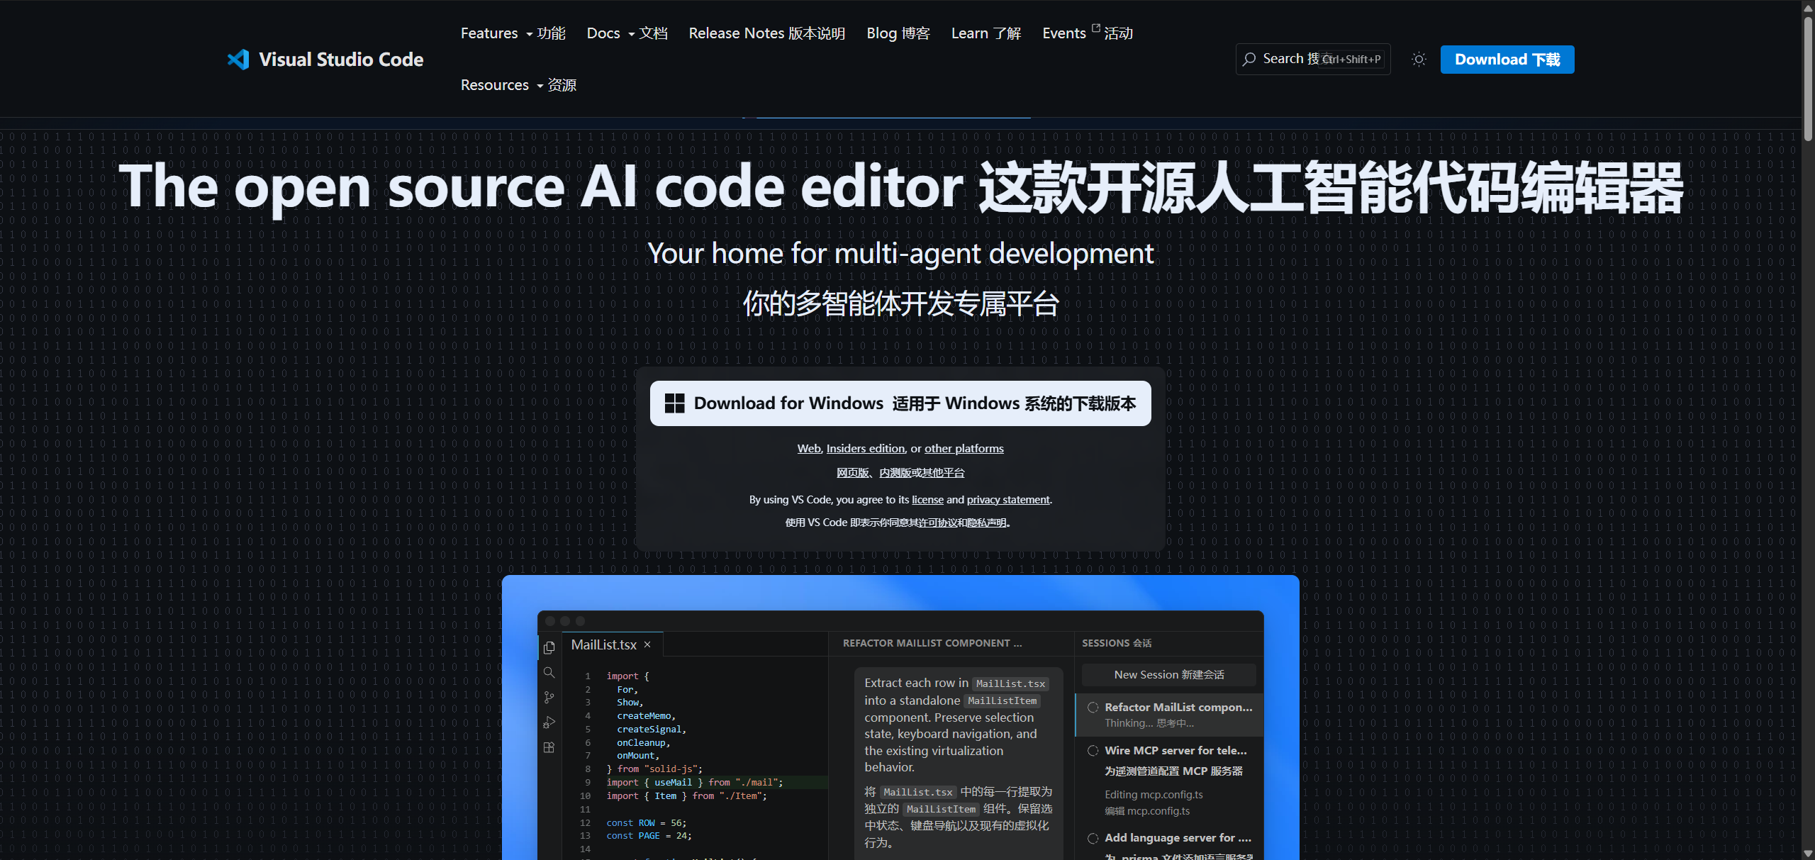
Task: Select the Add language server for ... session
Action: tap(1169, 844)
